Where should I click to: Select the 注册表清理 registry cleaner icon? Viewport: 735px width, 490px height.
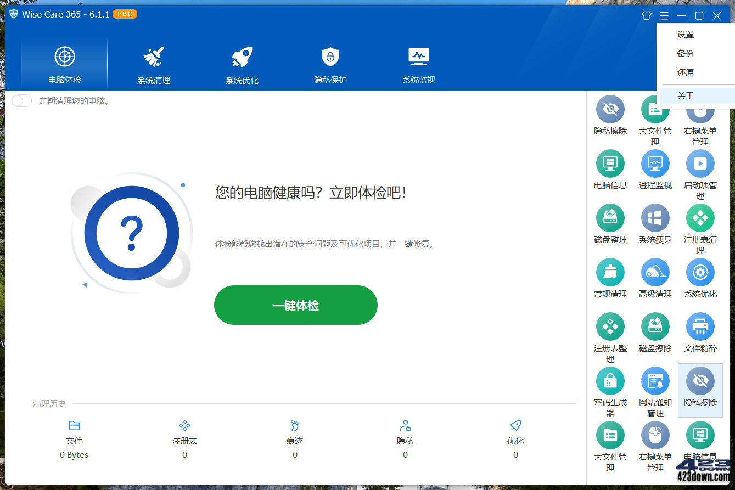[700, 218]
